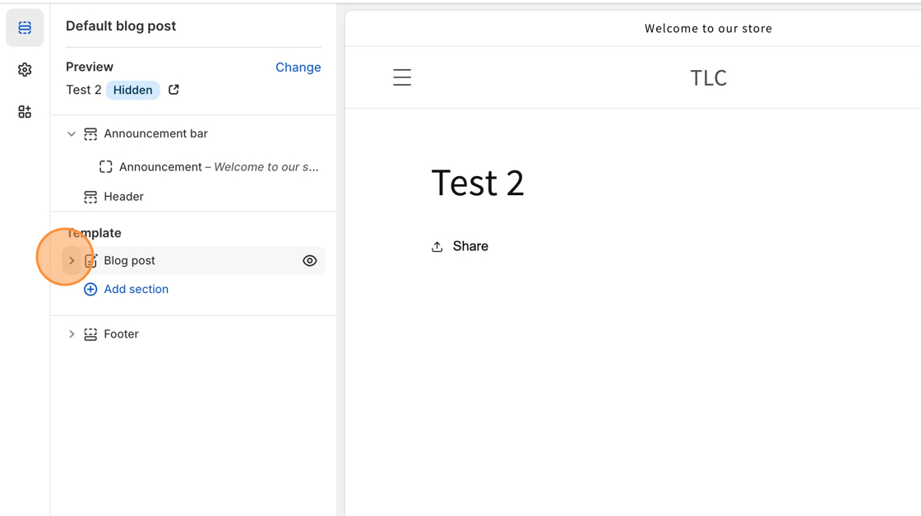Screen dimensions: 921x516
Task: Open preview in new tab icon
Action: pos(174,90)
